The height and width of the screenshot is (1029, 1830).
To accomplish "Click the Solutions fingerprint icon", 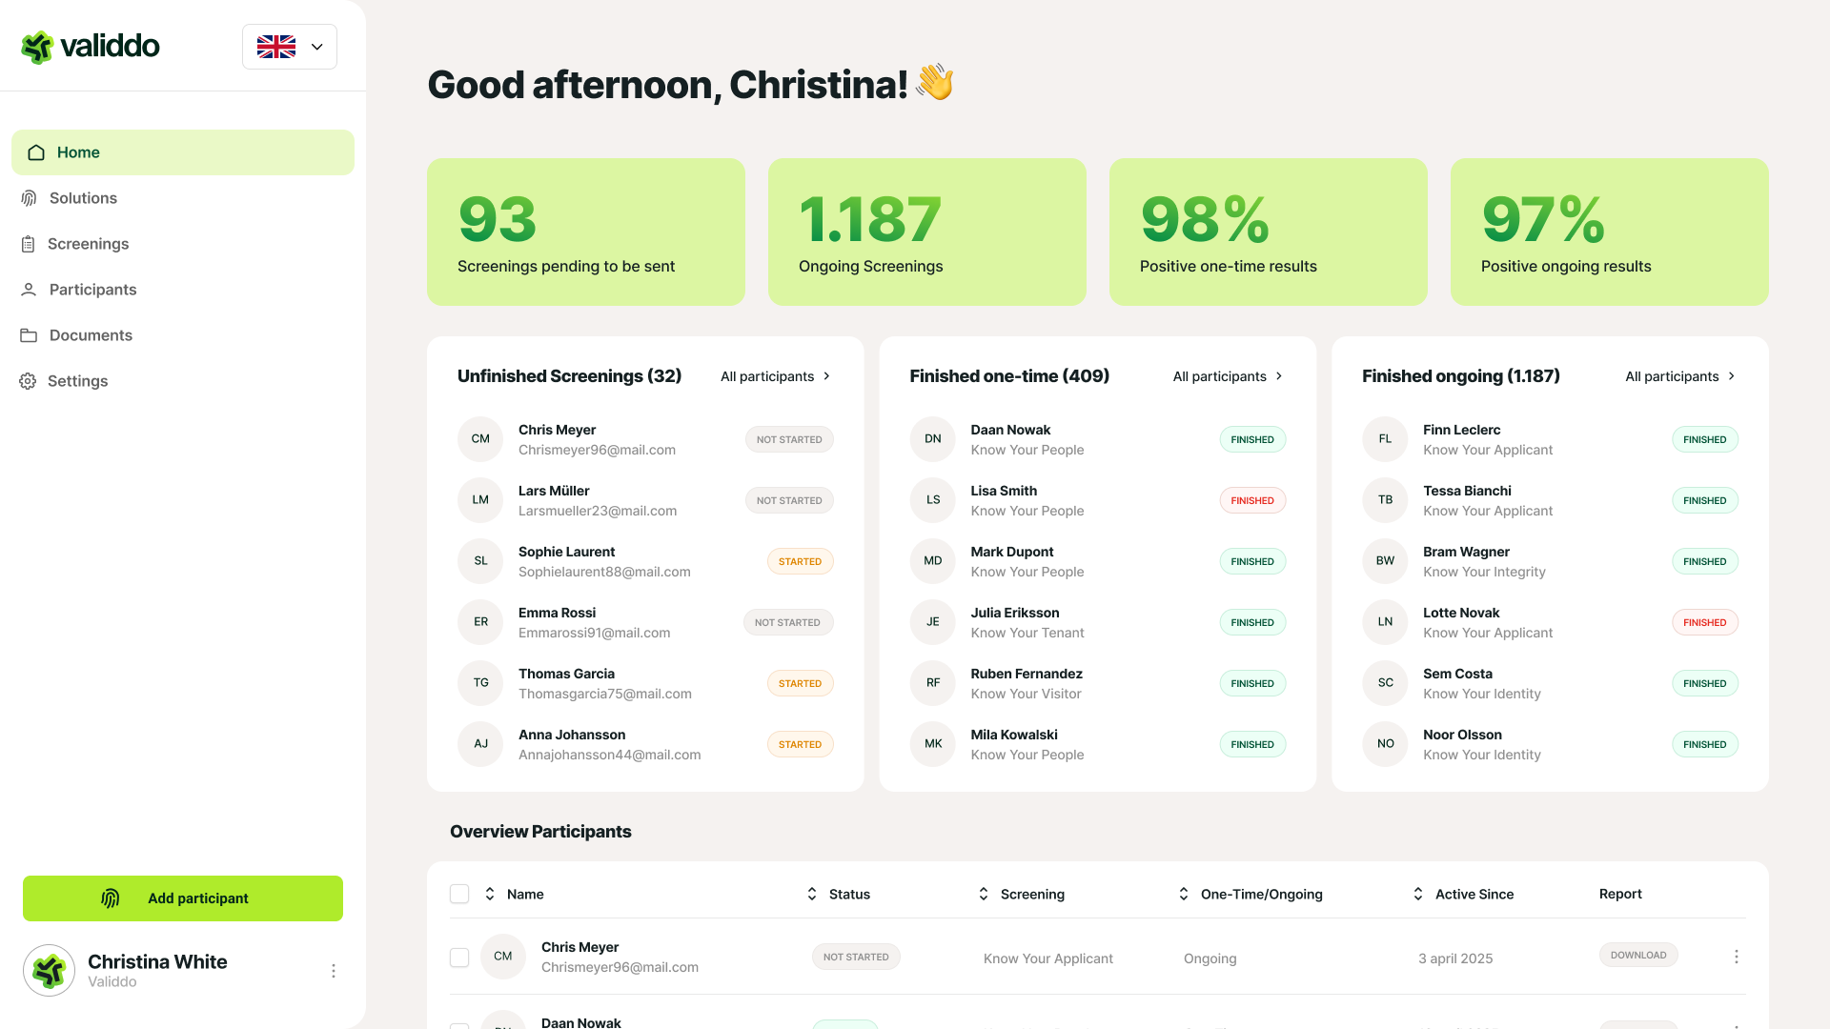I will (x=29, y=198).
